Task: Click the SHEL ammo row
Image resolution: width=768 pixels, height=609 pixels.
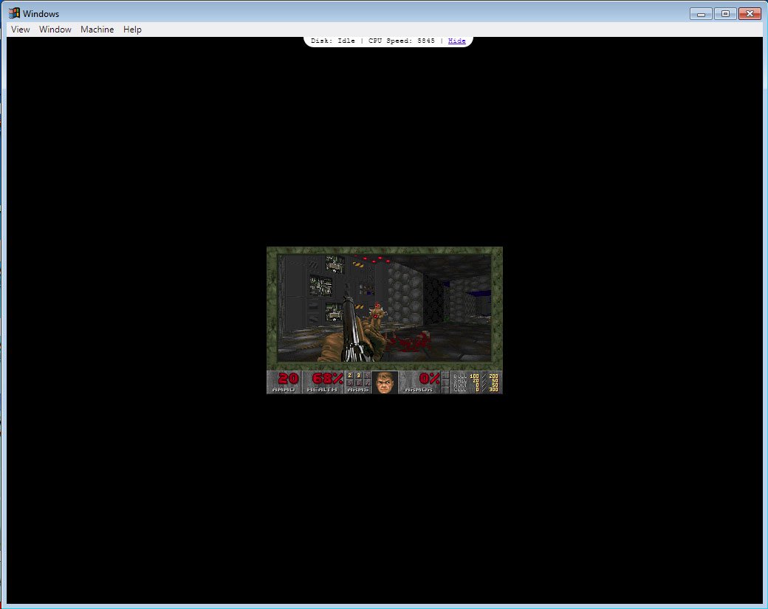Action: click(476, 380)
